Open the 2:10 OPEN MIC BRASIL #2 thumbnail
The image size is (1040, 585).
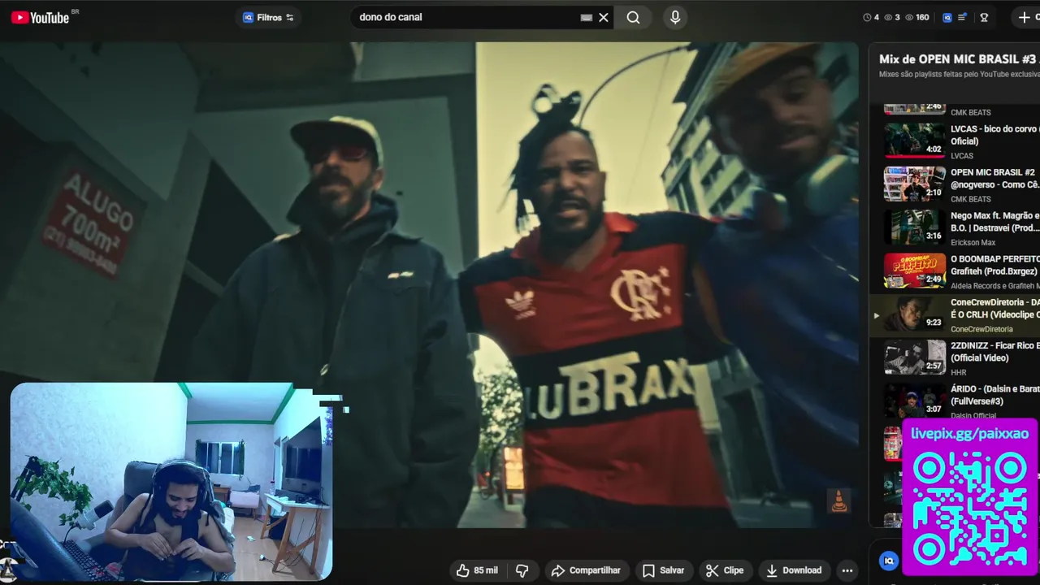[x=915, y=184]
